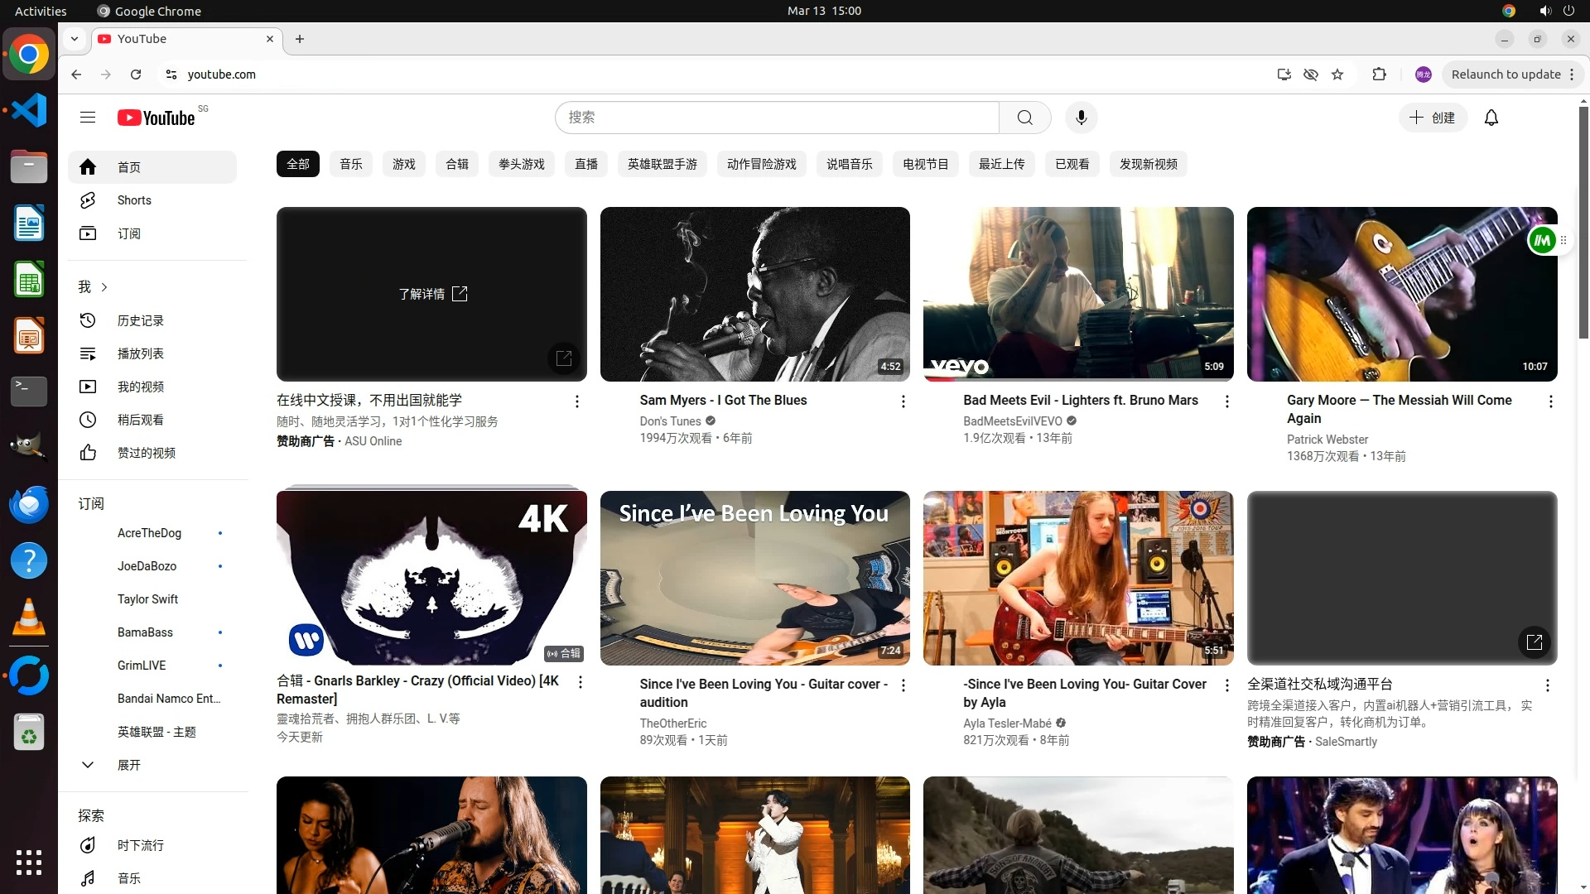Expand the subscriptions list (展开)
The width and height of the screenshot is (1590, 894).
click(x=128, y=765)
